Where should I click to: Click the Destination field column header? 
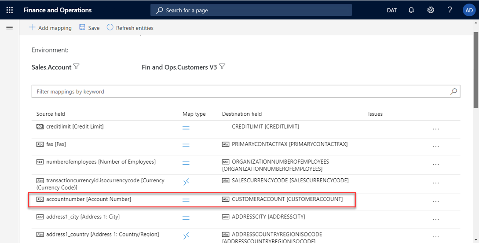tap(242, 114)
